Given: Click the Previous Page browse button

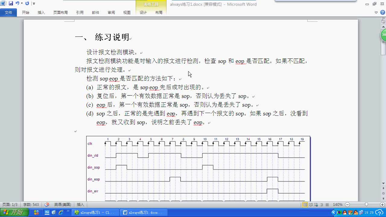Looking at the screenshot, I should (383, 189).
